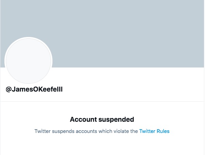This screenshot has height=155, width=205.
Task: Click the word "accounts" in the gray message
Action: click(86, 131)
